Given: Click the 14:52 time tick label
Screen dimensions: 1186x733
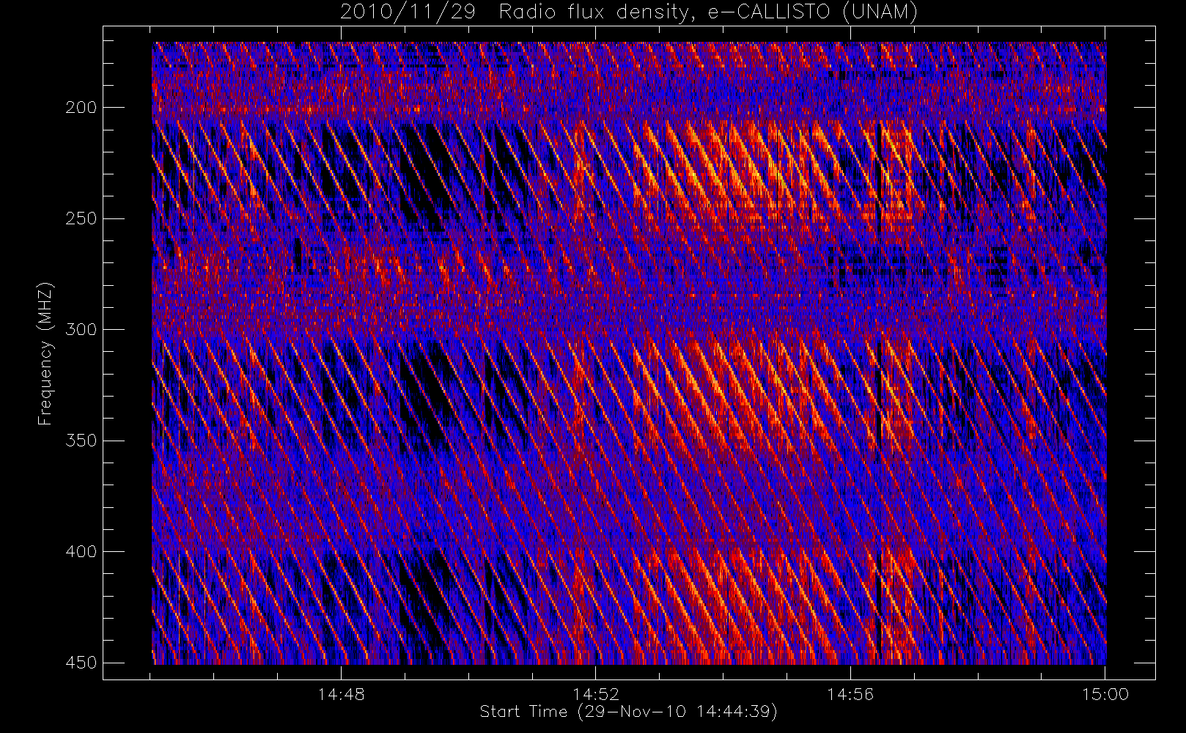Looking at the screenshot, I should (596, 694).
